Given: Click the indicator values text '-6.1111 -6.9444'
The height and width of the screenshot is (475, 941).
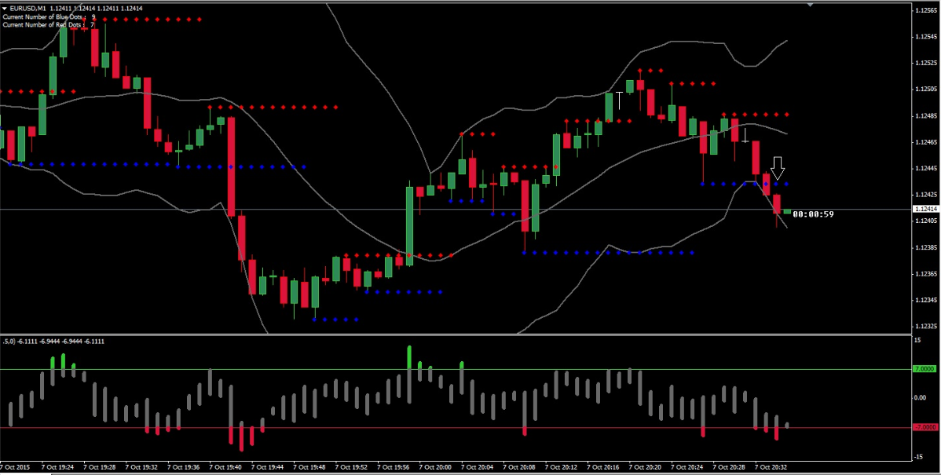Looking at the screenshot, I should coord(39,341).
